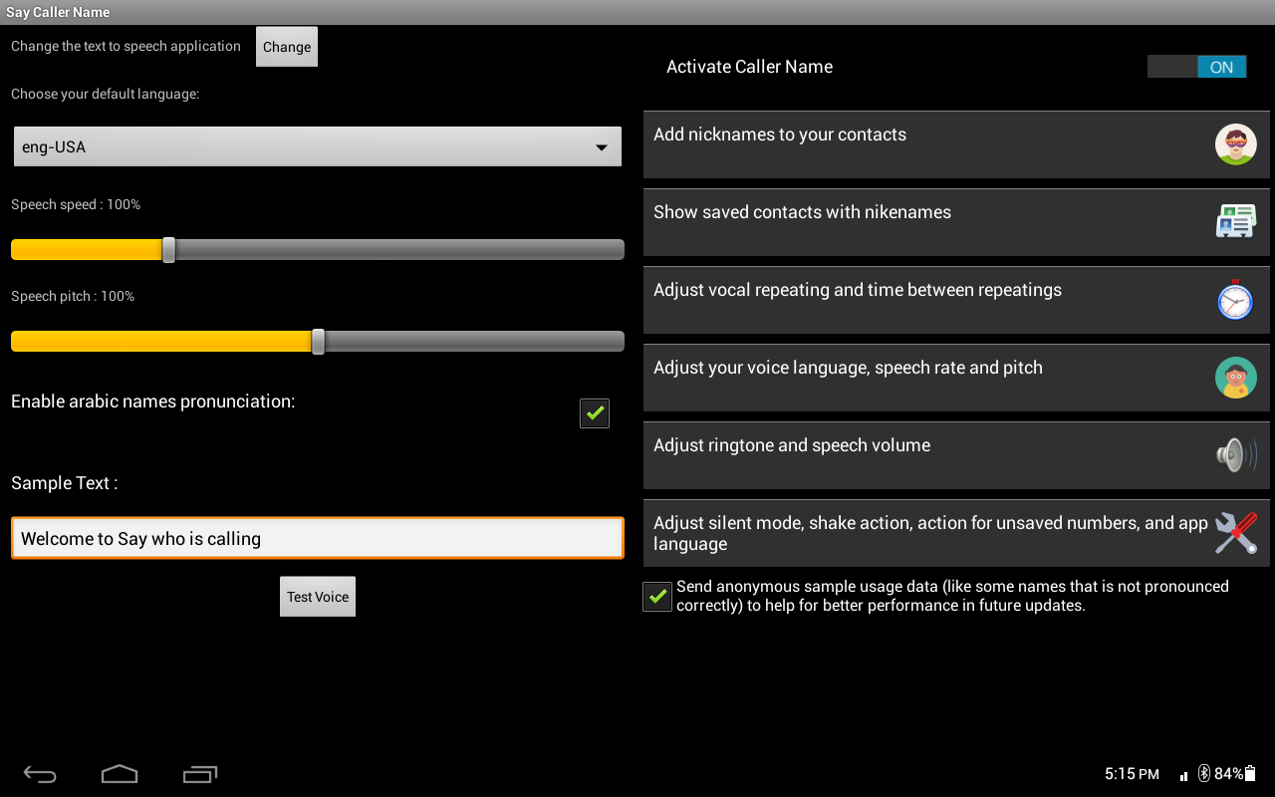Tap the Android home icon

120,774
